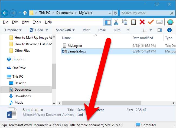The width and height of the screenshot is (176, 128).
Task: Click navigation pane scroll down arrow
Action: click(x=54, y=103)
